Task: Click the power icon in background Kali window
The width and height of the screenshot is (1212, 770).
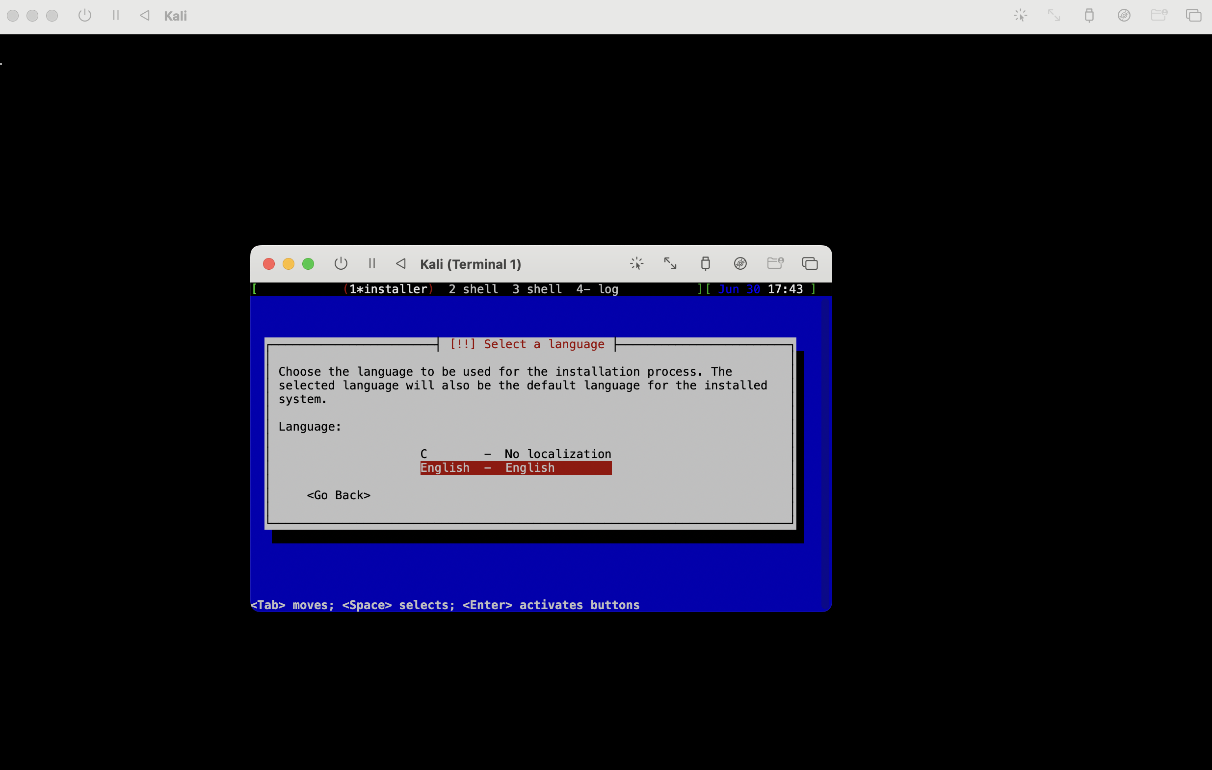Action: click(x=85, y=16)
